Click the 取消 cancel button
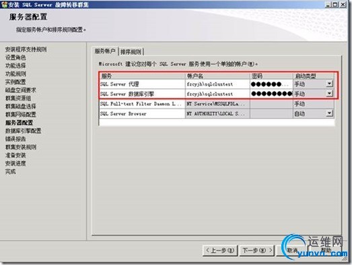 click(x=292, y=250)
